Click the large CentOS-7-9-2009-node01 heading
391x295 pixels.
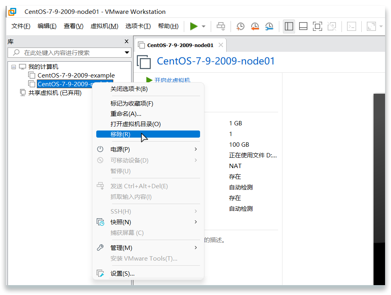click(x=216, y=61)
